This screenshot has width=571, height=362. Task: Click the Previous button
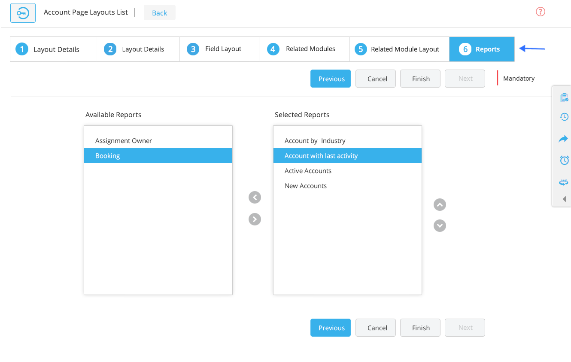click(x=330, y=78)
